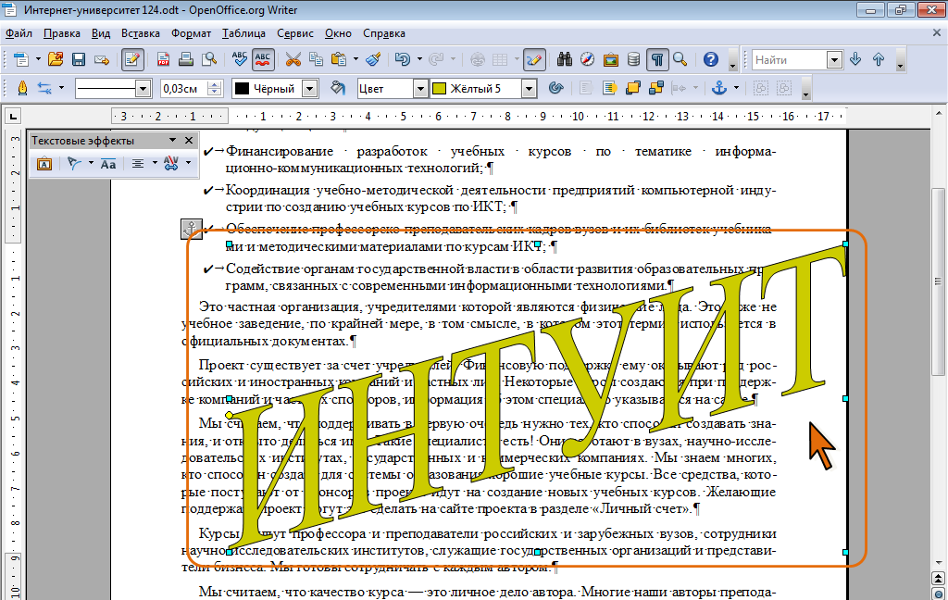The width and height of the screenshot is (948, 600).
Task: Expand the Найти search history dropdown
Action: click(835, 60)
